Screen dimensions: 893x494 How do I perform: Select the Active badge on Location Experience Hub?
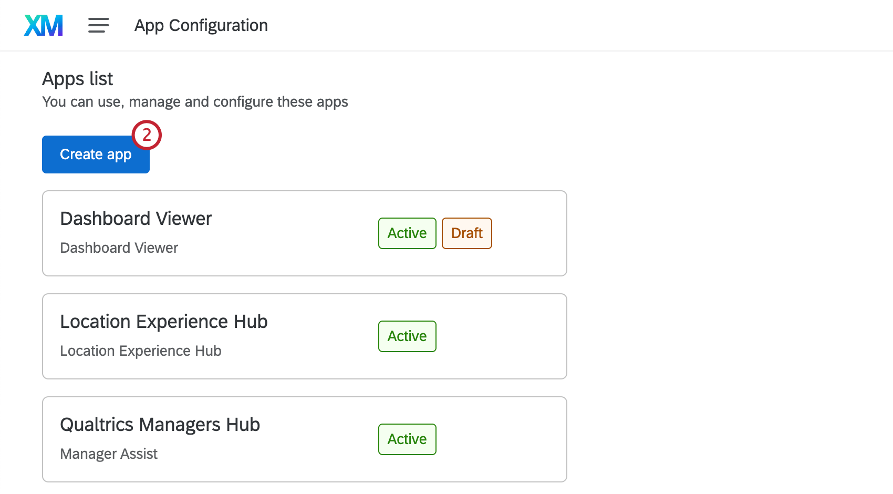[407, 336]
